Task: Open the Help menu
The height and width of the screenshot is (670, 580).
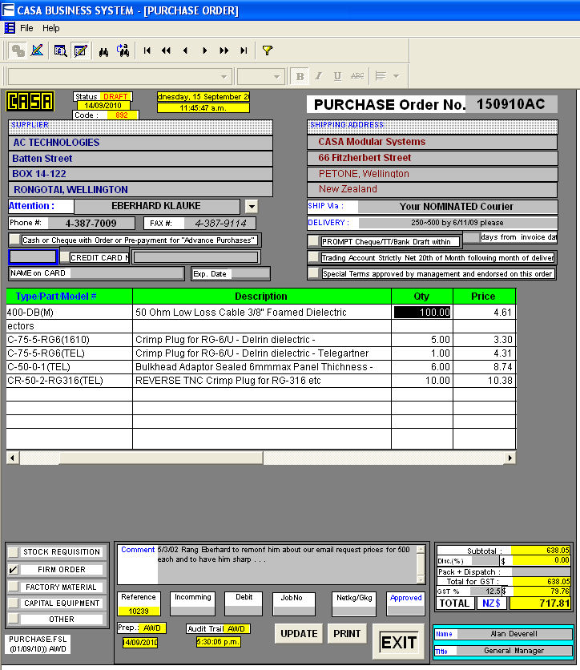Action: tap(50, 28)
